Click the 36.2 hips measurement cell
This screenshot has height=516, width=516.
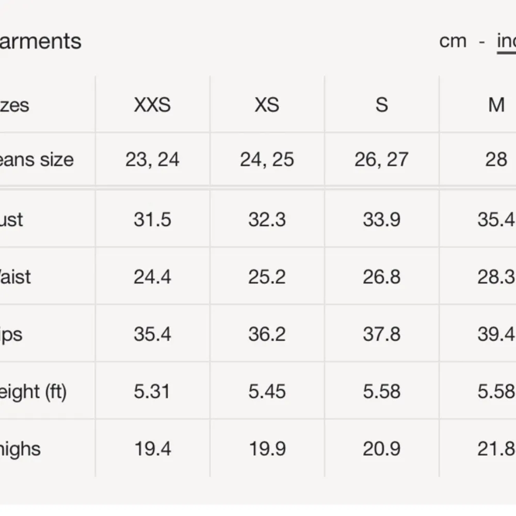[x=267, y=334]
